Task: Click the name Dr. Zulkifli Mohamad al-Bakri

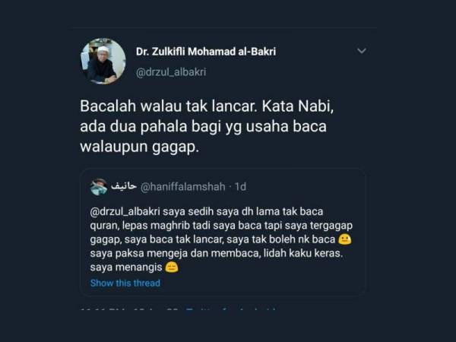Action: click(206, 52)
